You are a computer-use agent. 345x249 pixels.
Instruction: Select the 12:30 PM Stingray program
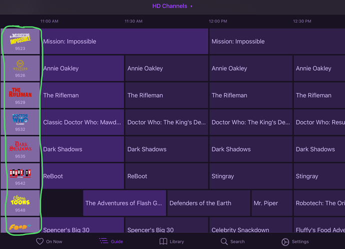coord(319,176)
